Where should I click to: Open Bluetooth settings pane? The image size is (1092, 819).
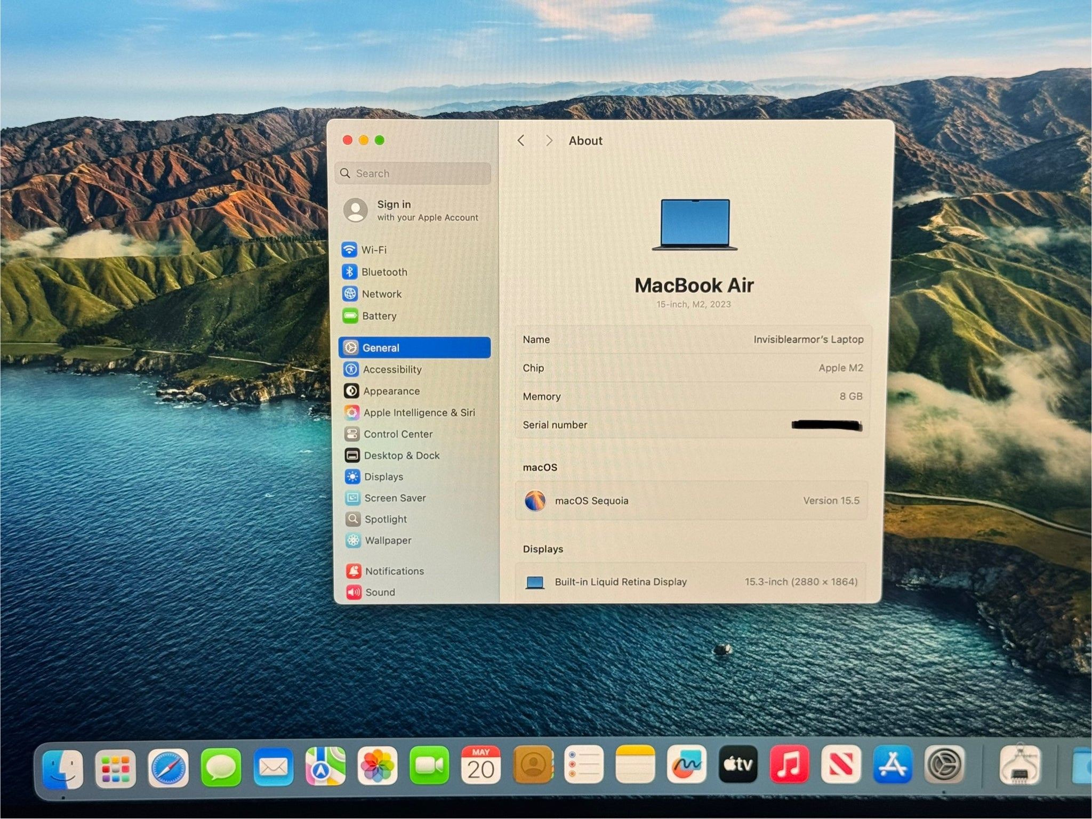(383, 272)
